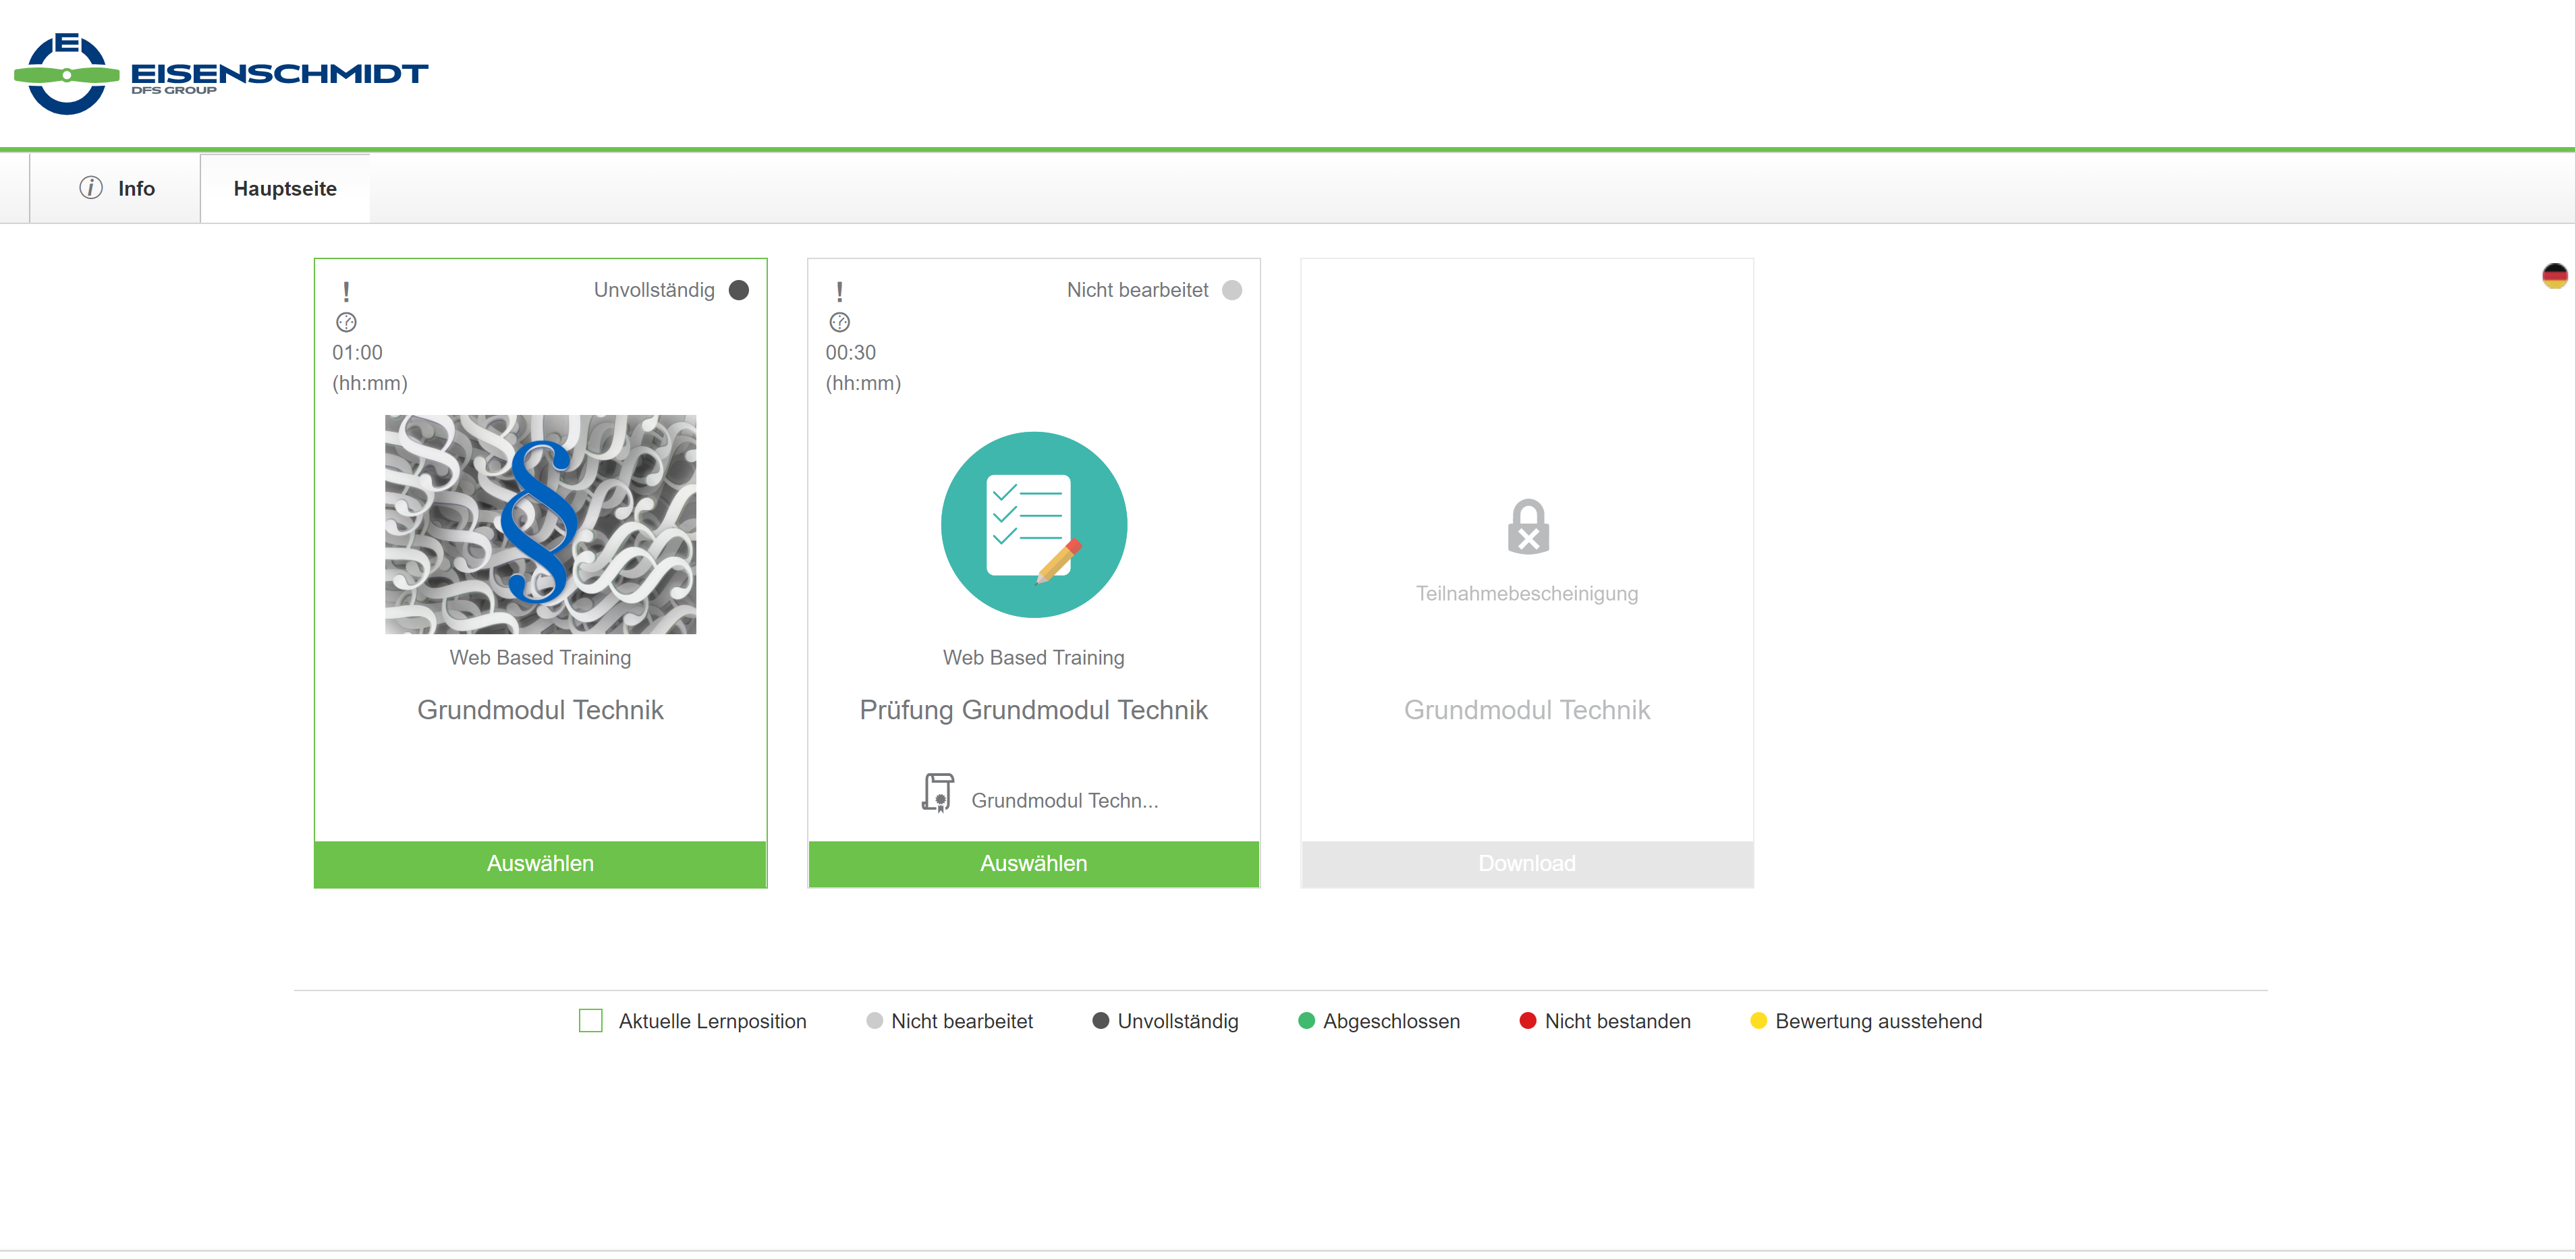This screenshot has height=1259, width=2575.
Task: Select Auswählen for Prüfung Grundmodul Technik
Action: (x=1034, y=864)
